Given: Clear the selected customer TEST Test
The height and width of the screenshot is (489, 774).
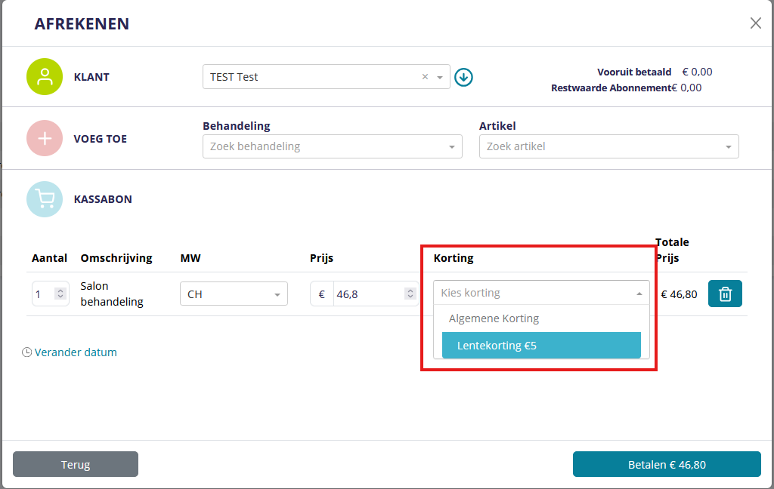Looking at the screenshot, I should [x=425, y=77].
